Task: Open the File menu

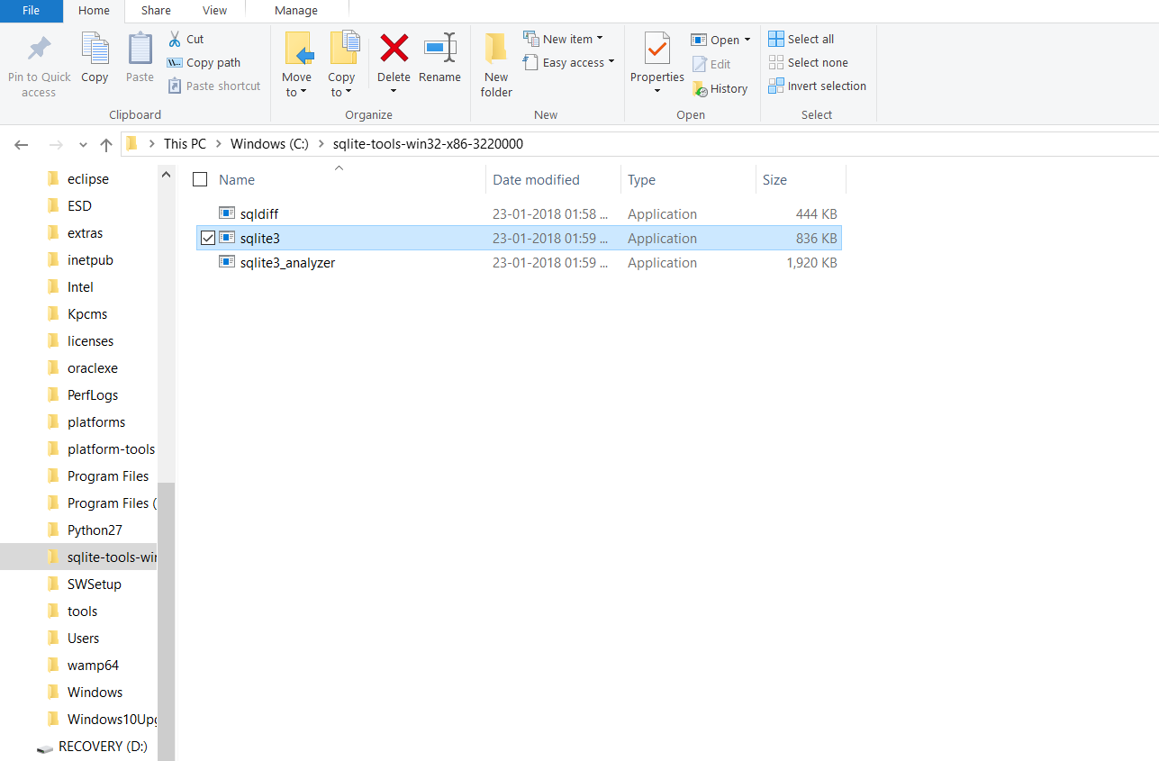Action: (x=31, y=11)
